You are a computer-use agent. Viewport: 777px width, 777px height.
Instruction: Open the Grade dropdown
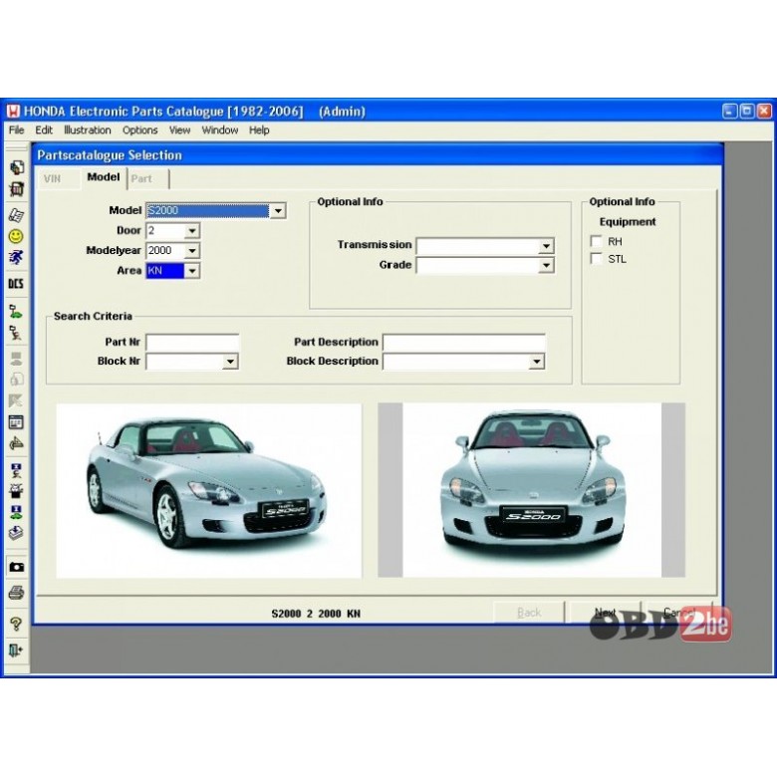coord(546,265)
